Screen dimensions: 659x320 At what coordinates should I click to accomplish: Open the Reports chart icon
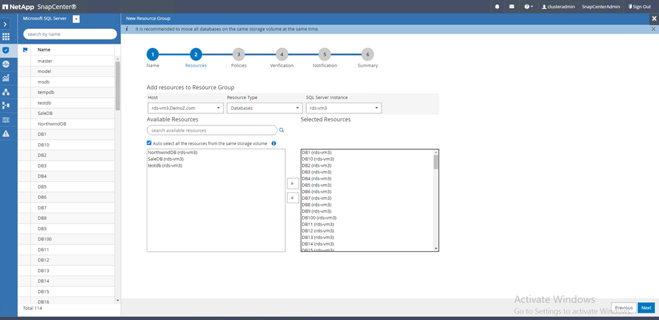[5, 78]
